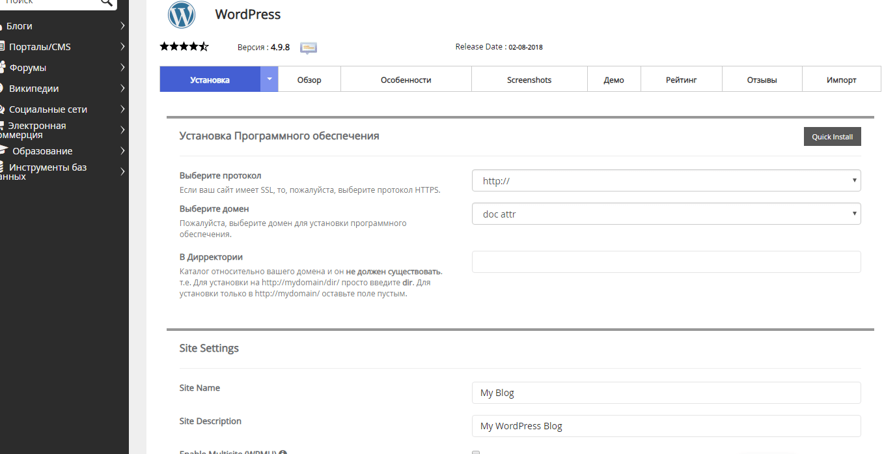Select Блоги in the sidebar

click(20, 26)
